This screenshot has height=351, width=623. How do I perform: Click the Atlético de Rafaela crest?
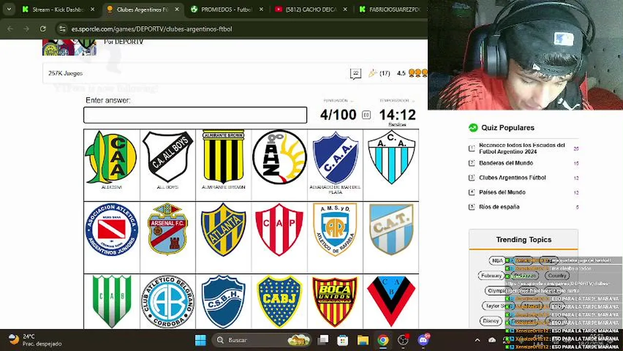(335, 230)
